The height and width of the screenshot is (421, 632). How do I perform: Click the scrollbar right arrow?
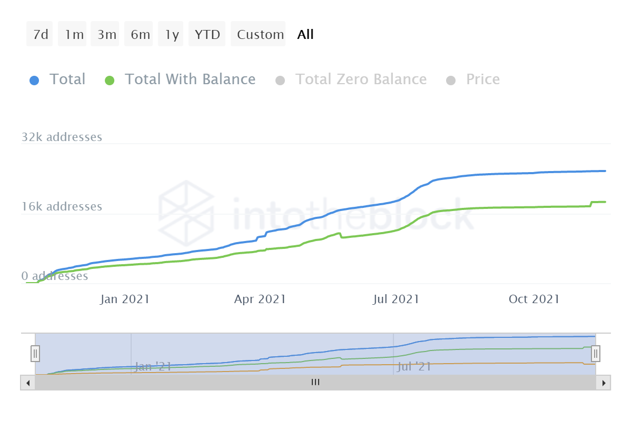pyautogui.click(x=604, y=383)
